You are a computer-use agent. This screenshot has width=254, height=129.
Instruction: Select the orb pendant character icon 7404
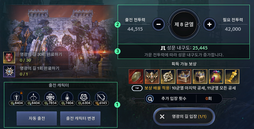coord(67,98)
